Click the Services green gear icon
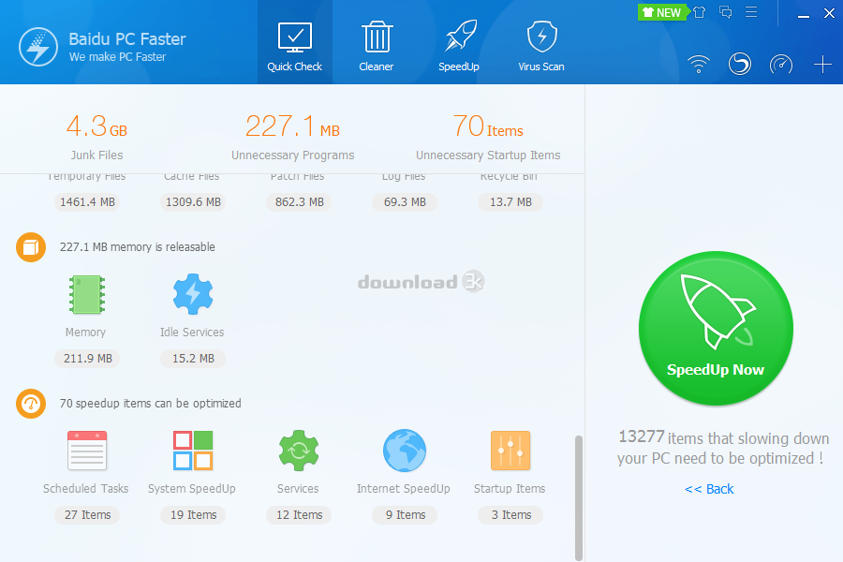Screen dimensions: 843x562 point(299,451)
